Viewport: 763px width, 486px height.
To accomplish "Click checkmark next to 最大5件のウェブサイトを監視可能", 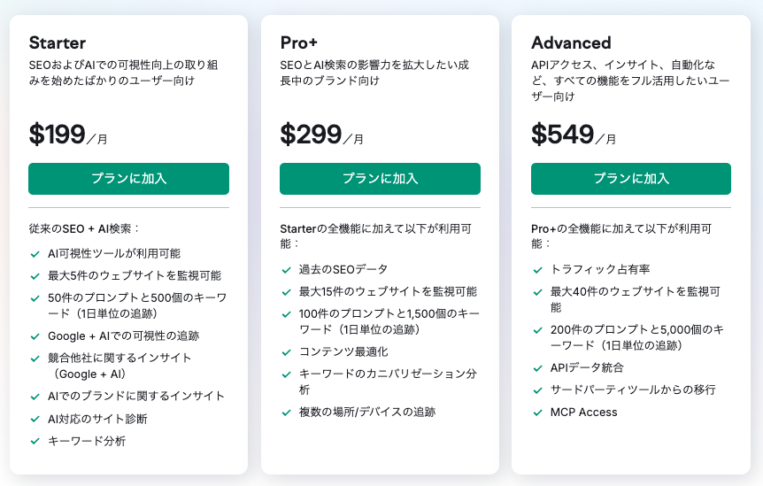I will pyautogui.click(x=35, y=276).
